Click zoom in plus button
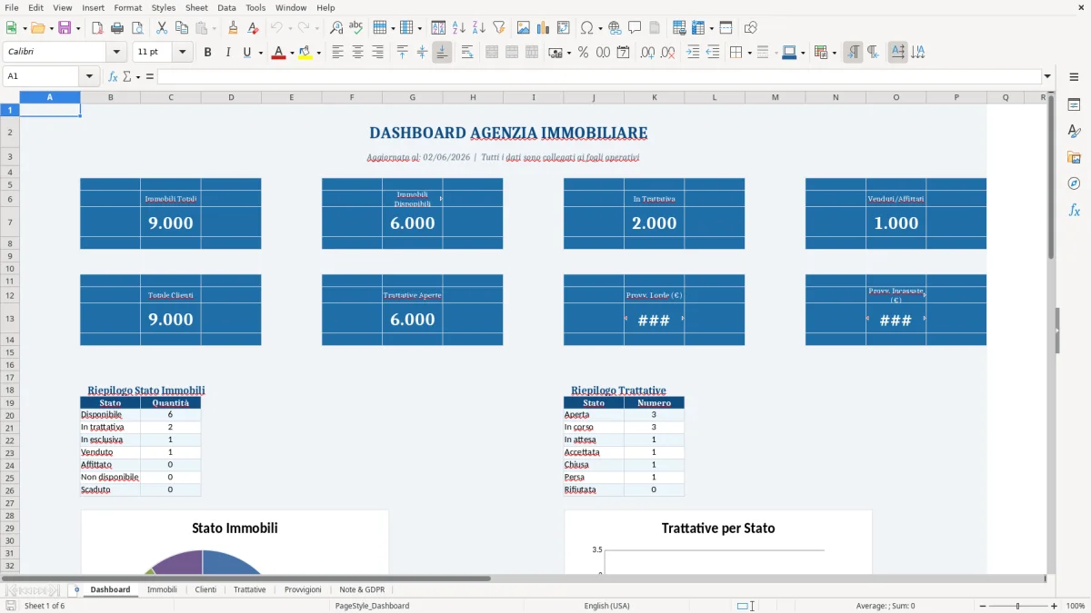The height and width of the screenshot is (613, 1091). pyautogui.click(x=1055, y=606)
